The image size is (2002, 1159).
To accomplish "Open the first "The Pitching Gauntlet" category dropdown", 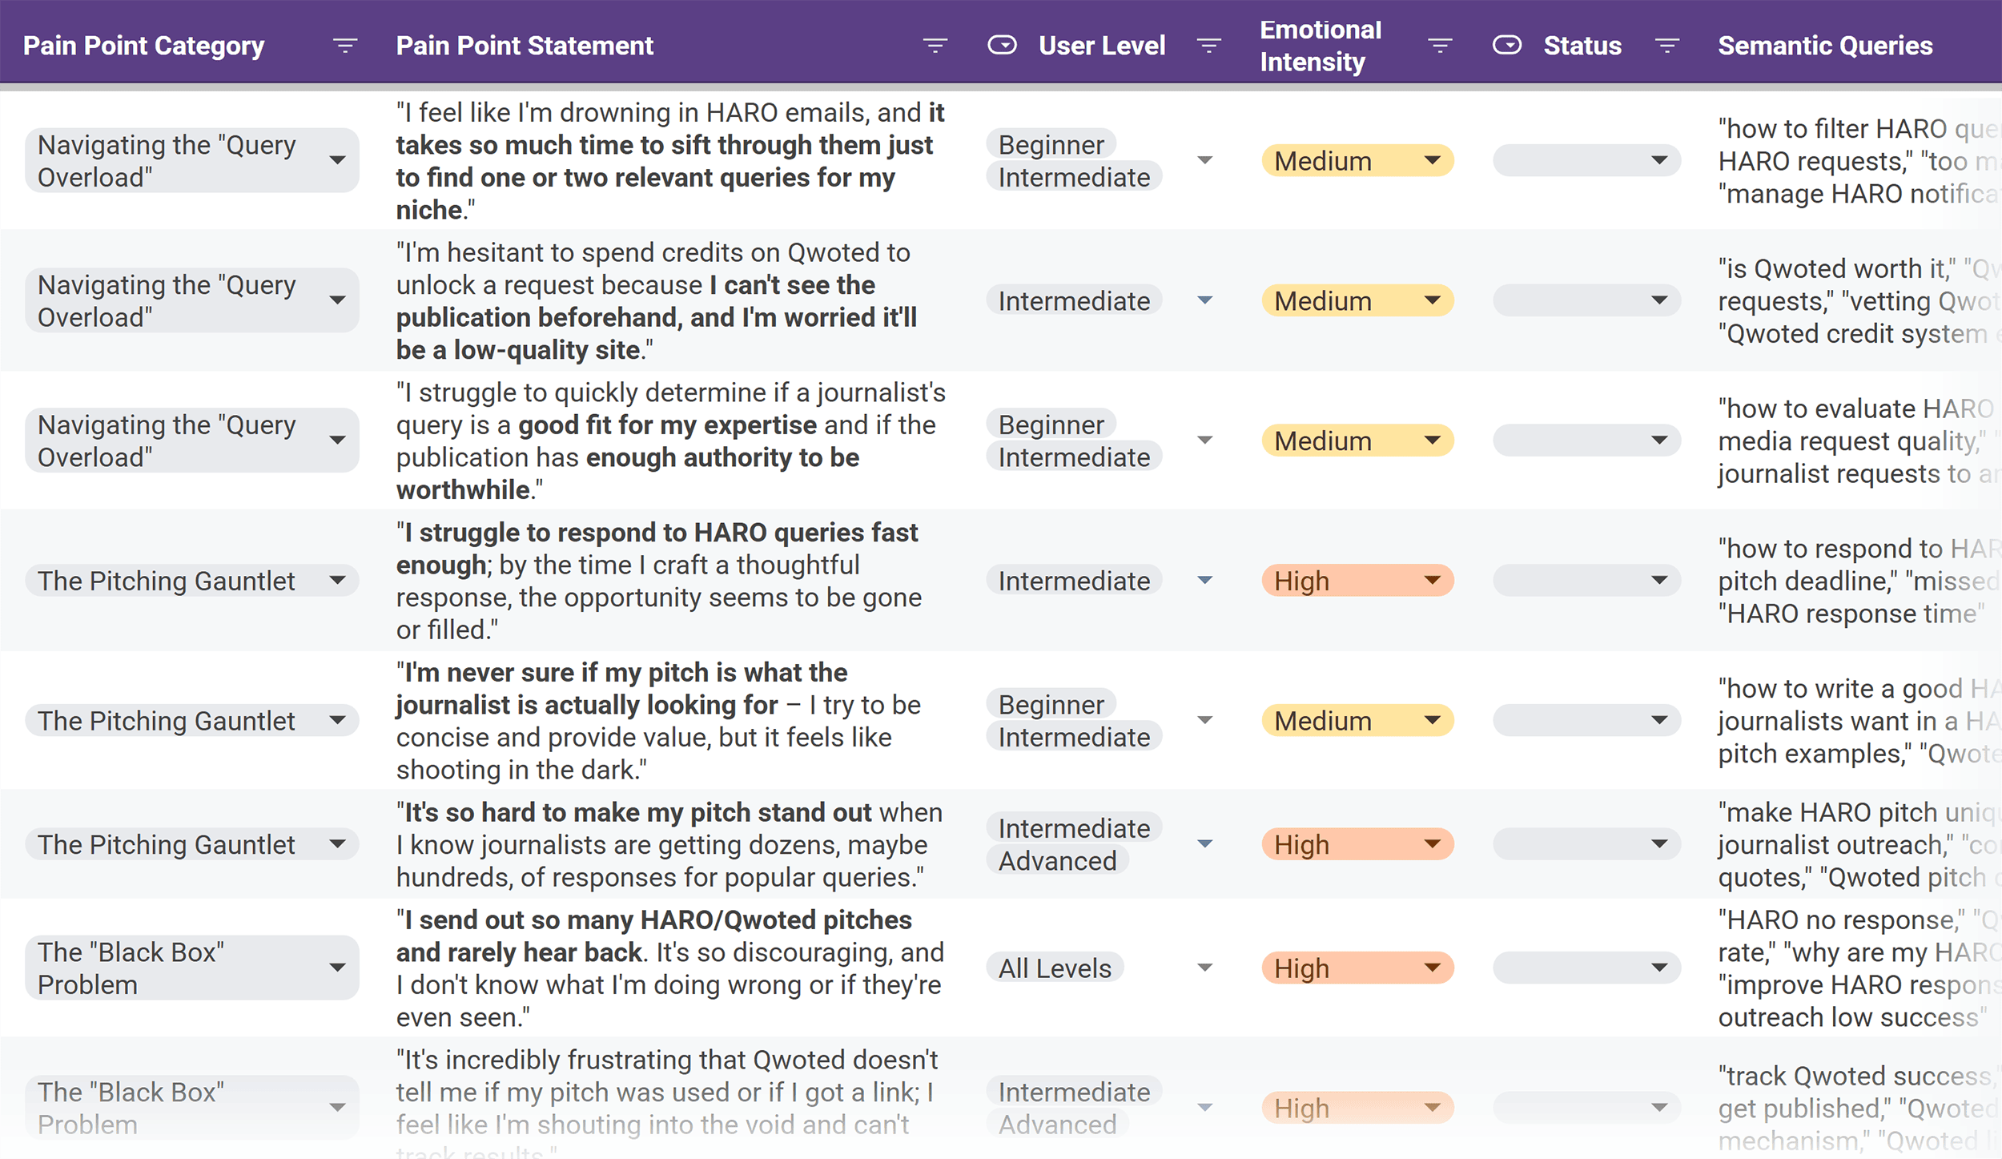I will tap(339, 580).
